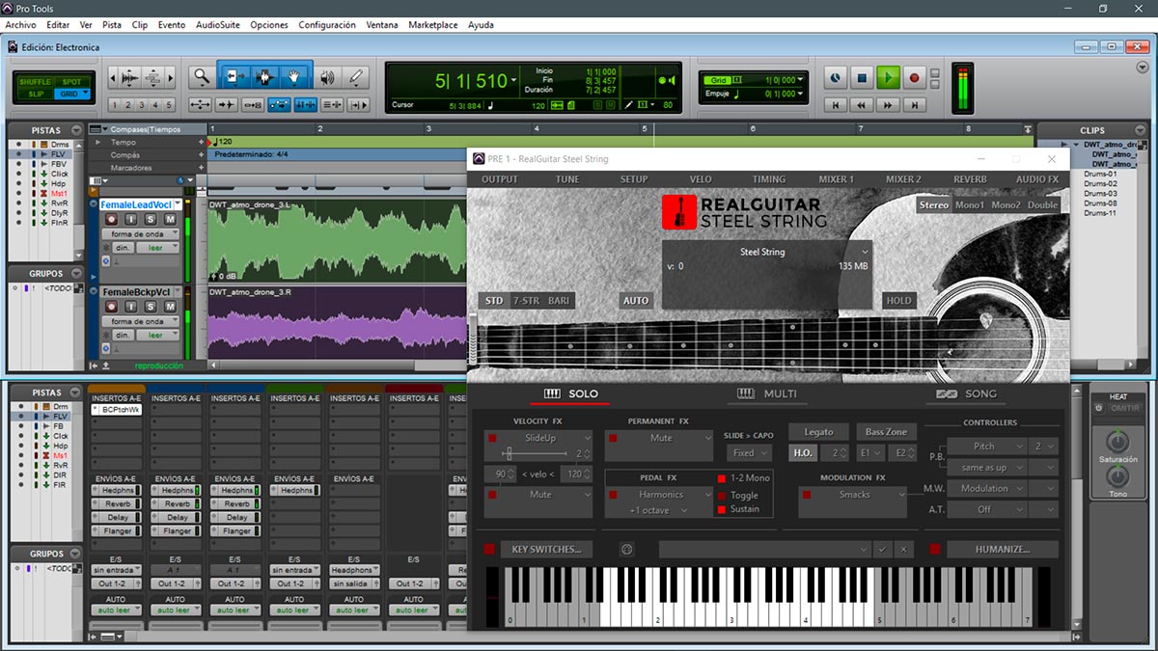Switch to the MULTI tab in RealGuitar
The width and height of the screenshot is (1158, 651).
(x=767, y=393)
